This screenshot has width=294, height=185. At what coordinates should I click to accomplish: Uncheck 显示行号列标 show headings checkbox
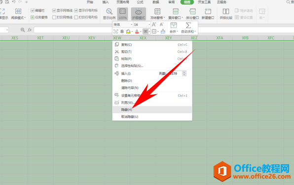pos(76,10)
